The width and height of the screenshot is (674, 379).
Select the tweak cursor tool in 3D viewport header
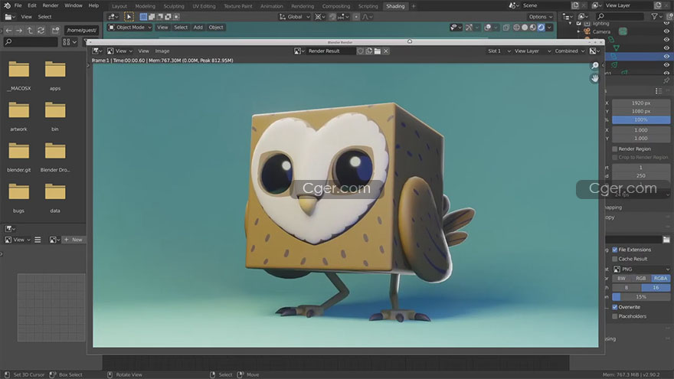tap(129, 17)
